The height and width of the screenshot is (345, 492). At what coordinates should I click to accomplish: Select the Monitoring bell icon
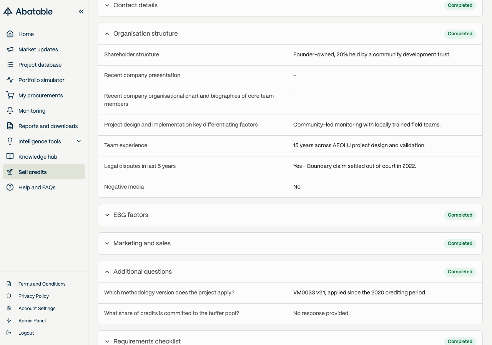pos(10,111)
